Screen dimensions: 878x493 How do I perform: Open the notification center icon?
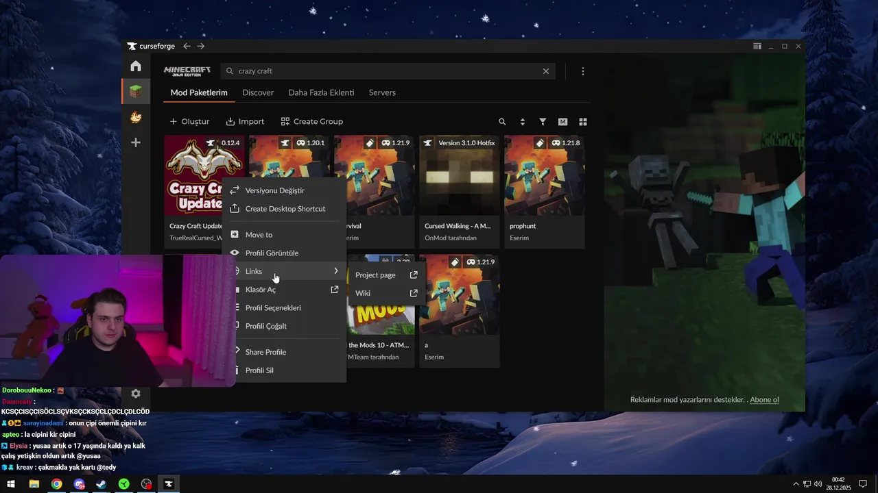coord(863,484)
